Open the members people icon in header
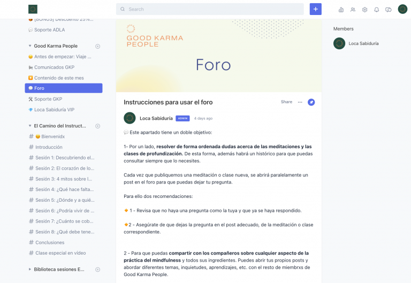Screen dimensions: 411x283 tap(353, 10)
